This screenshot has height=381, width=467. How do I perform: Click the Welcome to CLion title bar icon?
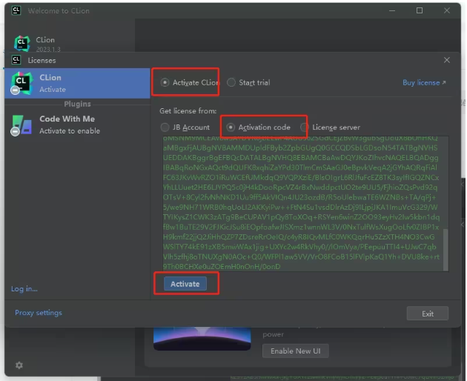point(16,10)
